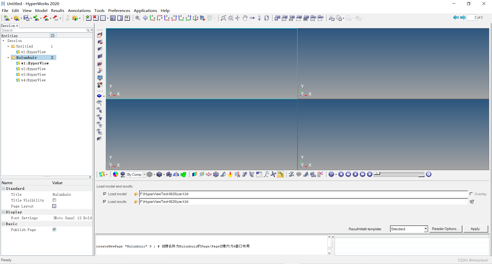This screenshot has height=264, width=492.
Task: Collapse the Untitled folder in tree
Action: pos(8,46)
